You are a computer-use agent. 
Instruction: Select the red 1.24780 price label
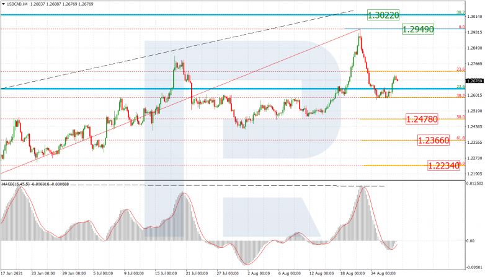(422, 119)
